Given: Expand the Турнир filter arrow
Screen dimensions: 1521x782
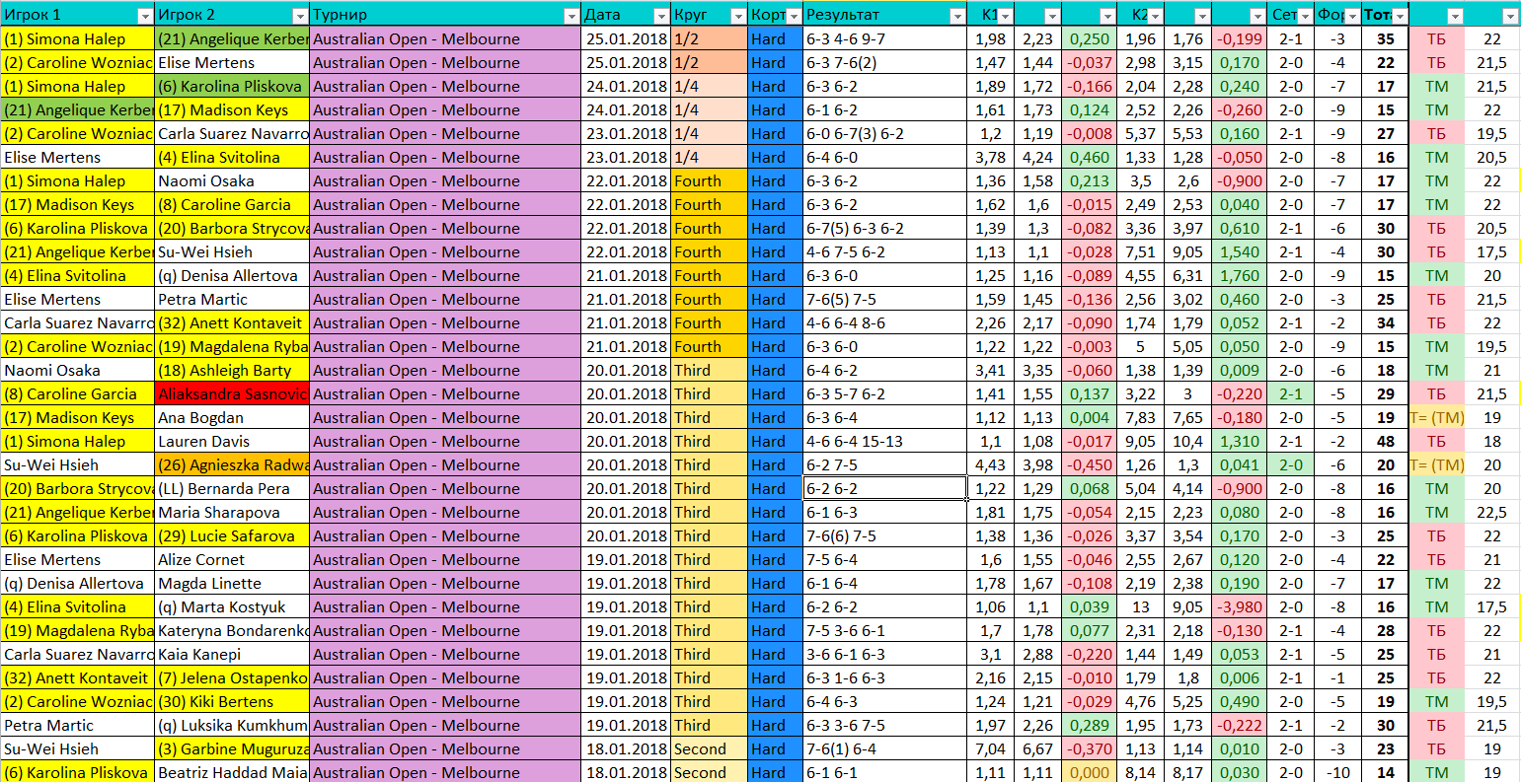Looking at the screenshot, I should pos(571,16).
